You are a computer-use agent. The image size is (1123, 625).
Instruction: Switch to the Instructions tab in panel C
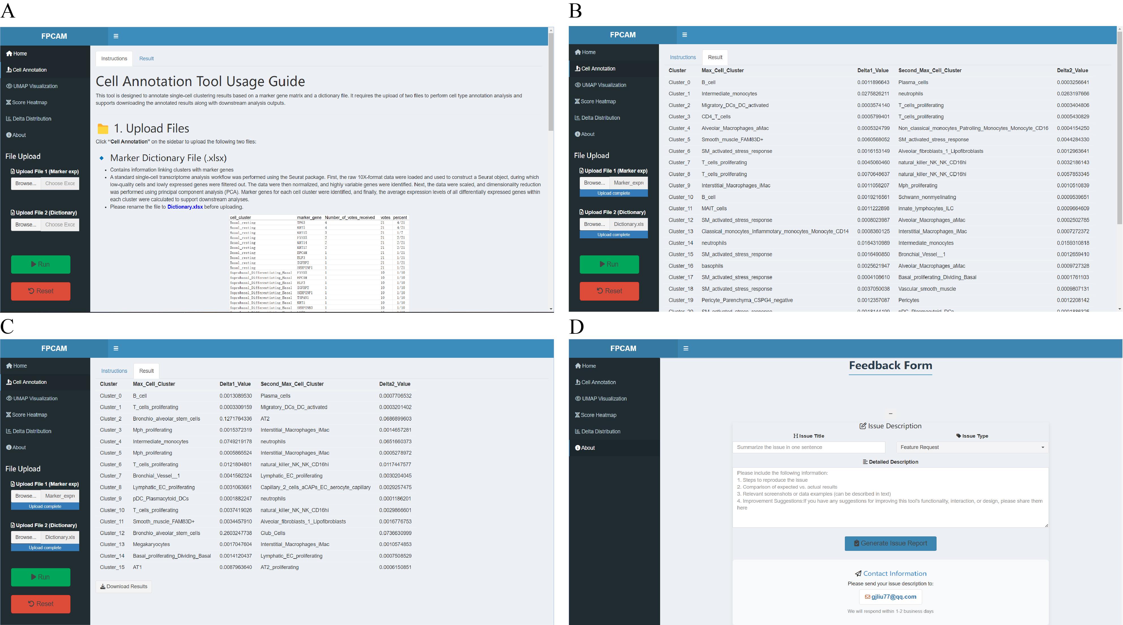click(x=114, y=371)
